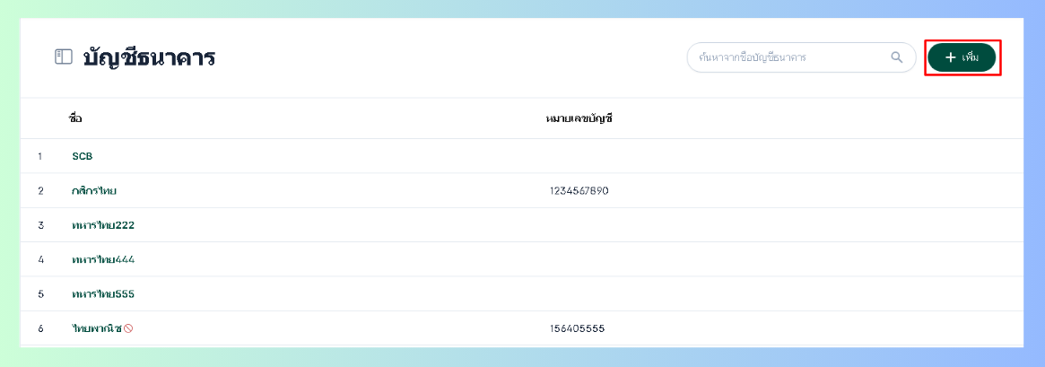Click the หมายเลขบัญชี column header
Viewport: 1045px width, 367px height.
[579, 118]
